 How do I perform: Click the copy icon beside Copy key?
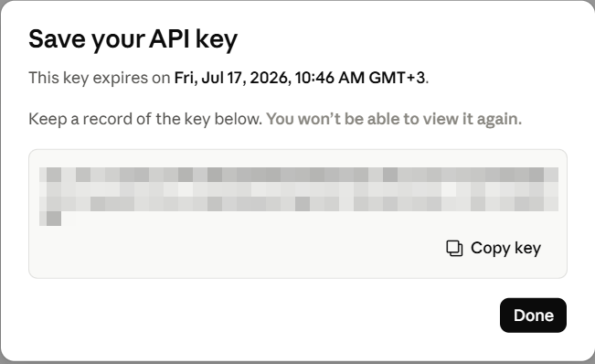[x=454, y=249]
